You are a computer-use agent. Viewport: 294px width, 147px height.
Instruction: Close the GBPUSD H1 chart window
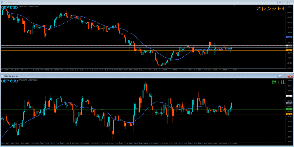click(290, 76)
